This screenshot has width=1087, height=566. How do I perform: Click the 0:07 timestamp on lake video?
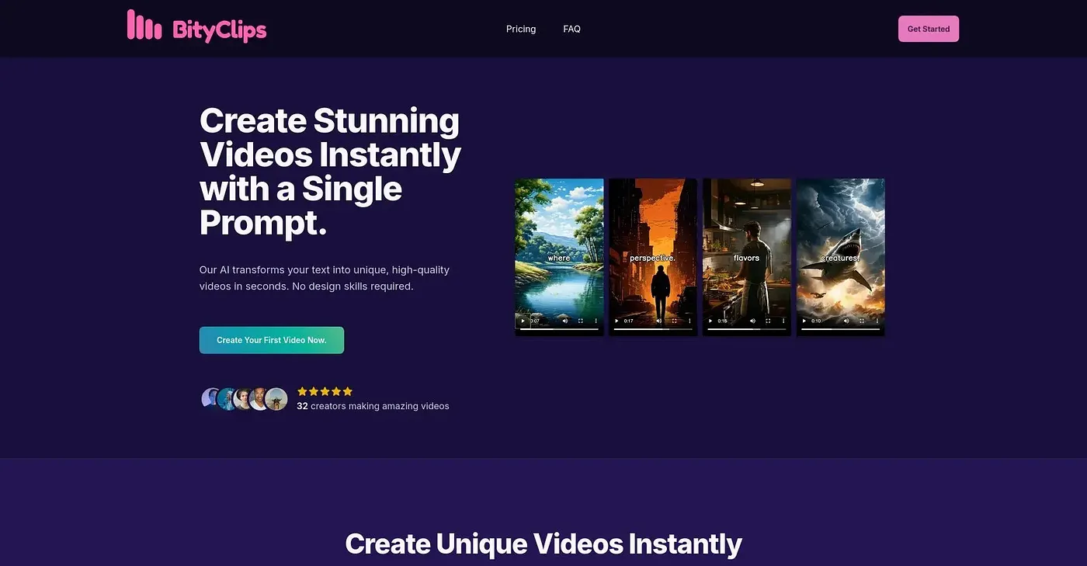[x=535, y=321]
